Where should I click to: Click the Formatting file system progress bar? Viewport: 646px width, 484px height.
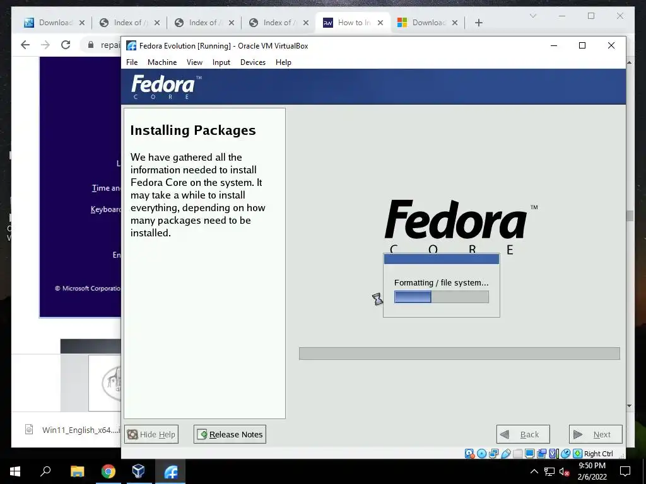tap(442, 297)
